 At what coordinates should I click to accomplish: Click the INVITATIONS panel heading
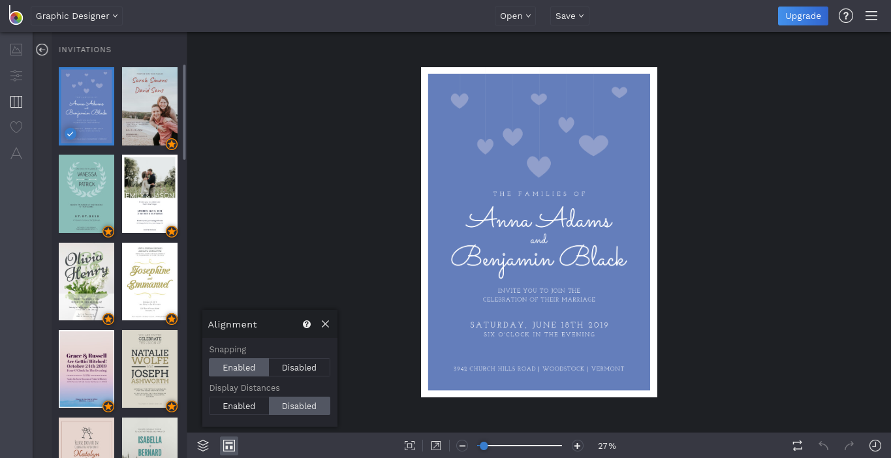85,50
